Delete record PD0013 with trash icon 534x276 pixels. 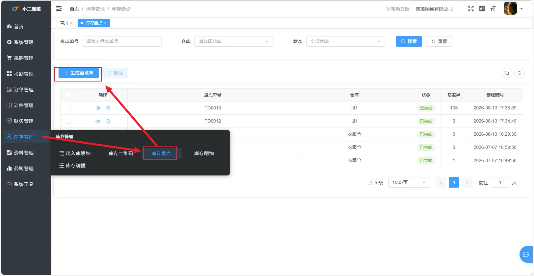click(x=108, y=108)
